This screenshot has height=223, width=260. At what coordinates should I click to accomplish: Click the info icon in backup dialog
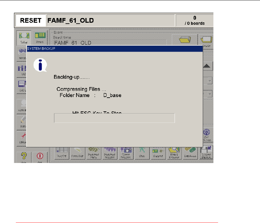[40, 65]
